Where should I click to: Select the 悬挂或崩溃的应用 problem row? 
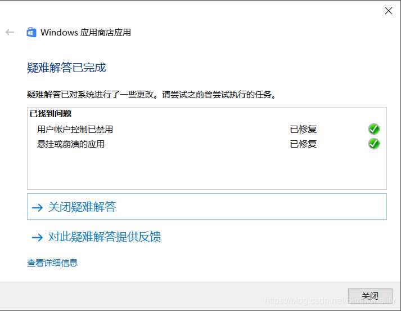click(x=71, y=144)
